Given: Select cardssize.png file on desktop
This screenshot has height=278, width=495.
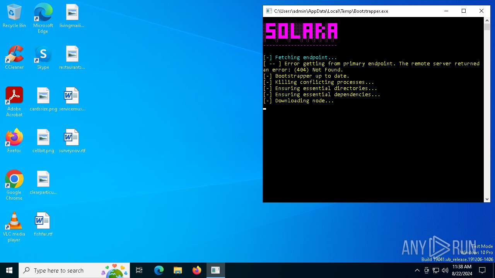Looking at the screenshot, I should pos(43,100).
